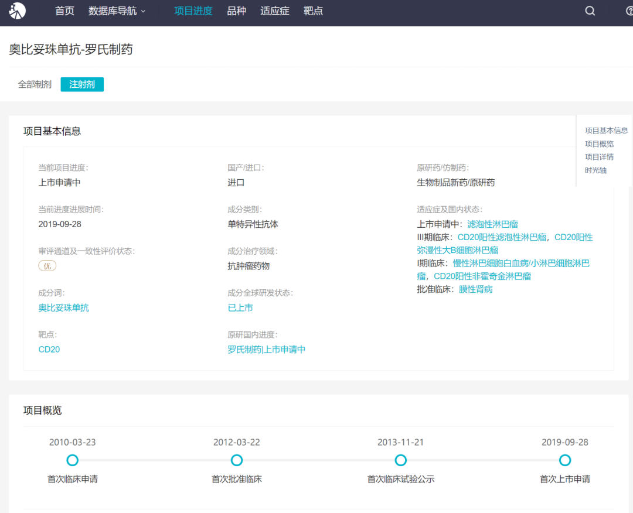This screenshot has width=633, height=513.
Task: Open the 罗氏制药|上市申请中 link
Action: tap(267, 349)
